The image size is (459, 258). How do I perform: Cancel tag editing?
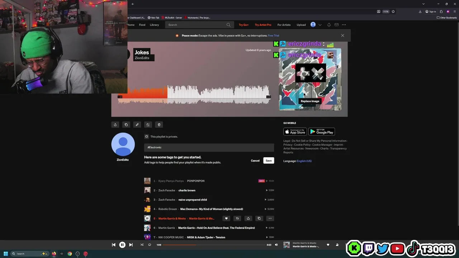(x=255, y=161)
